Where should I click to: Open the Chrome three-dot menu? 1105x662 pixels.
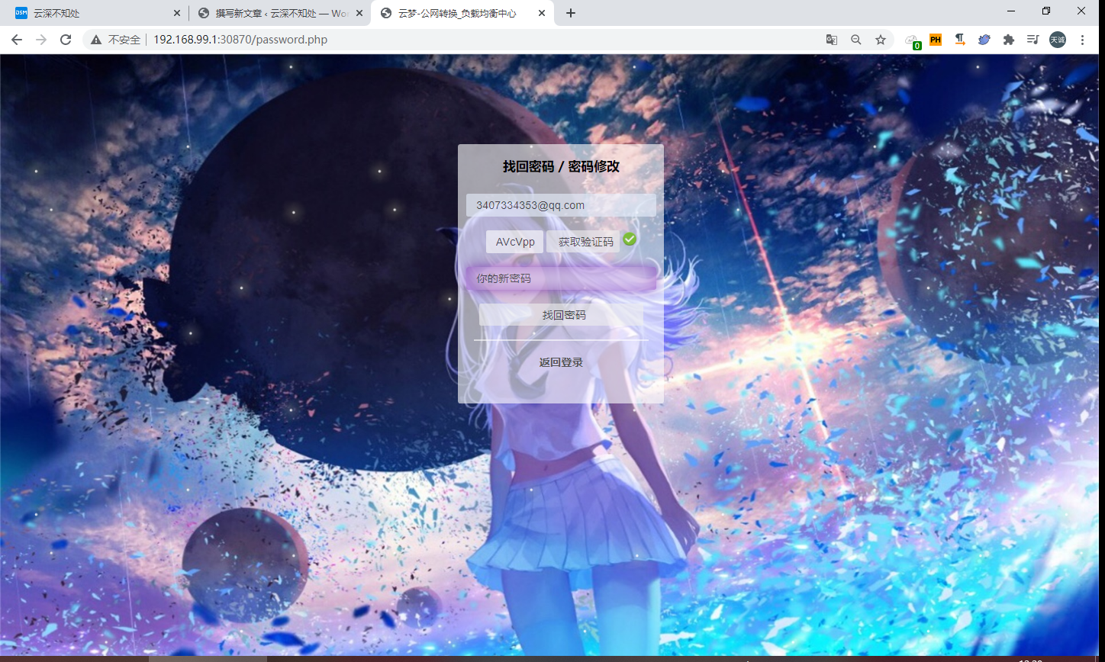[x=1082, y=40]
